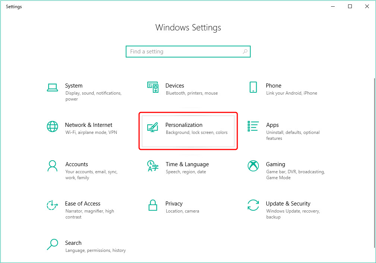
Task: Click 'Language, permissions, history' text
Action: (96, 250)
